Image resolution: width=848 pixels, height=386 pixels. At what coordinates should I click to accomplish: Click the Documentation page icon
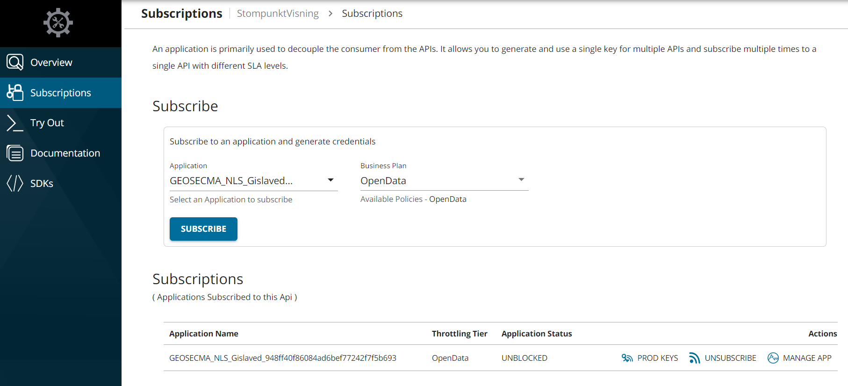click(15, 153)
